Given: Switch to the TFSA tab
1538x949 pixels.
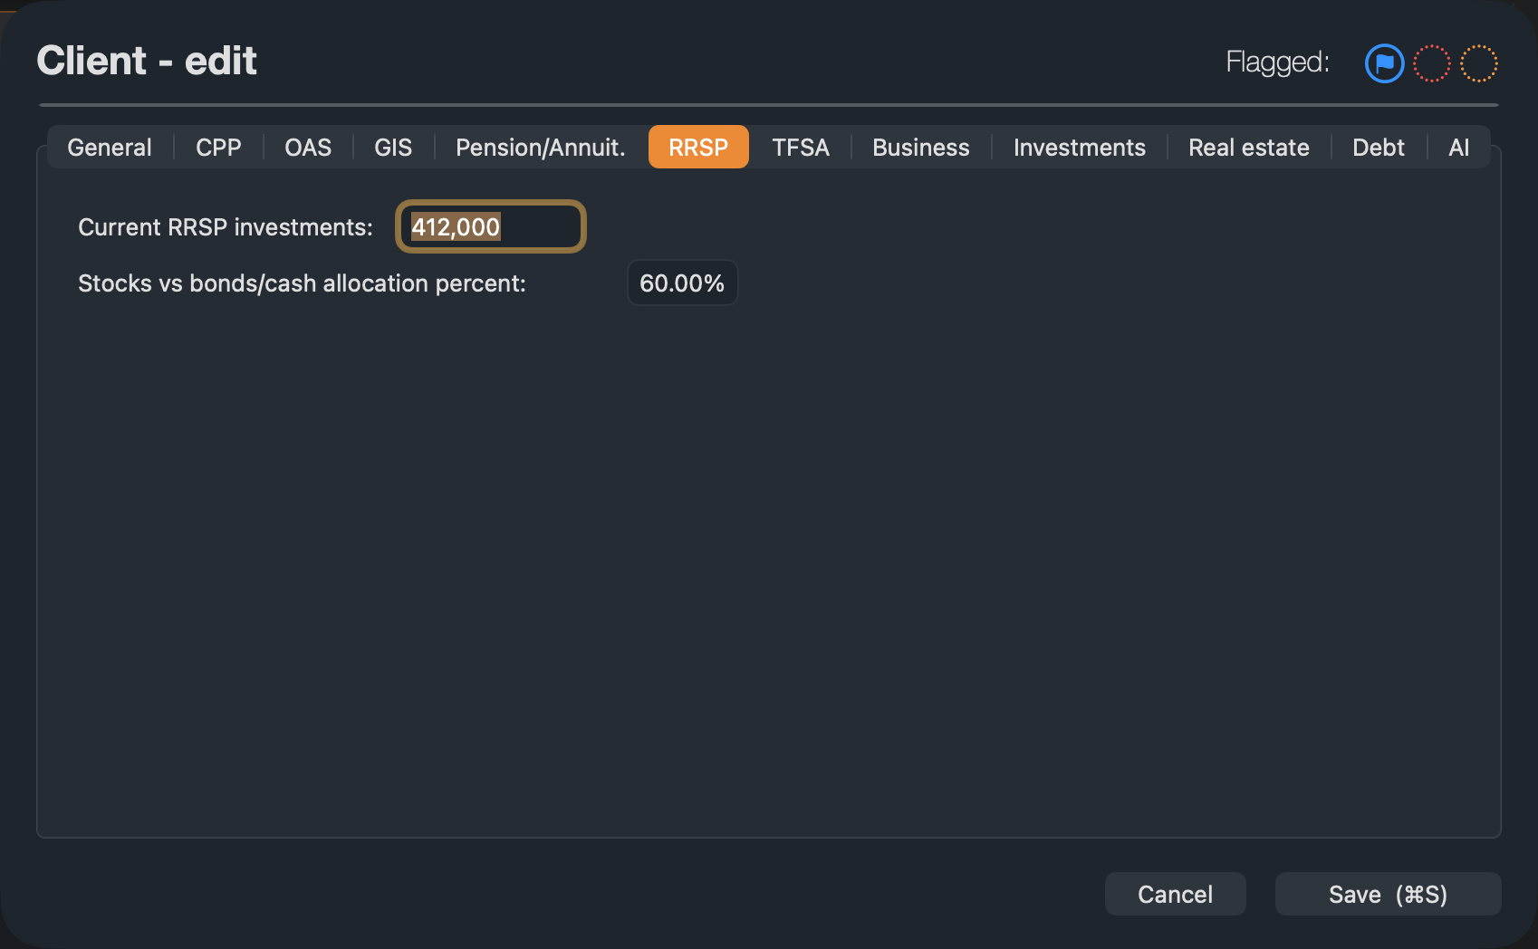Looking at the screenshot, I should (x=801, y=147).
